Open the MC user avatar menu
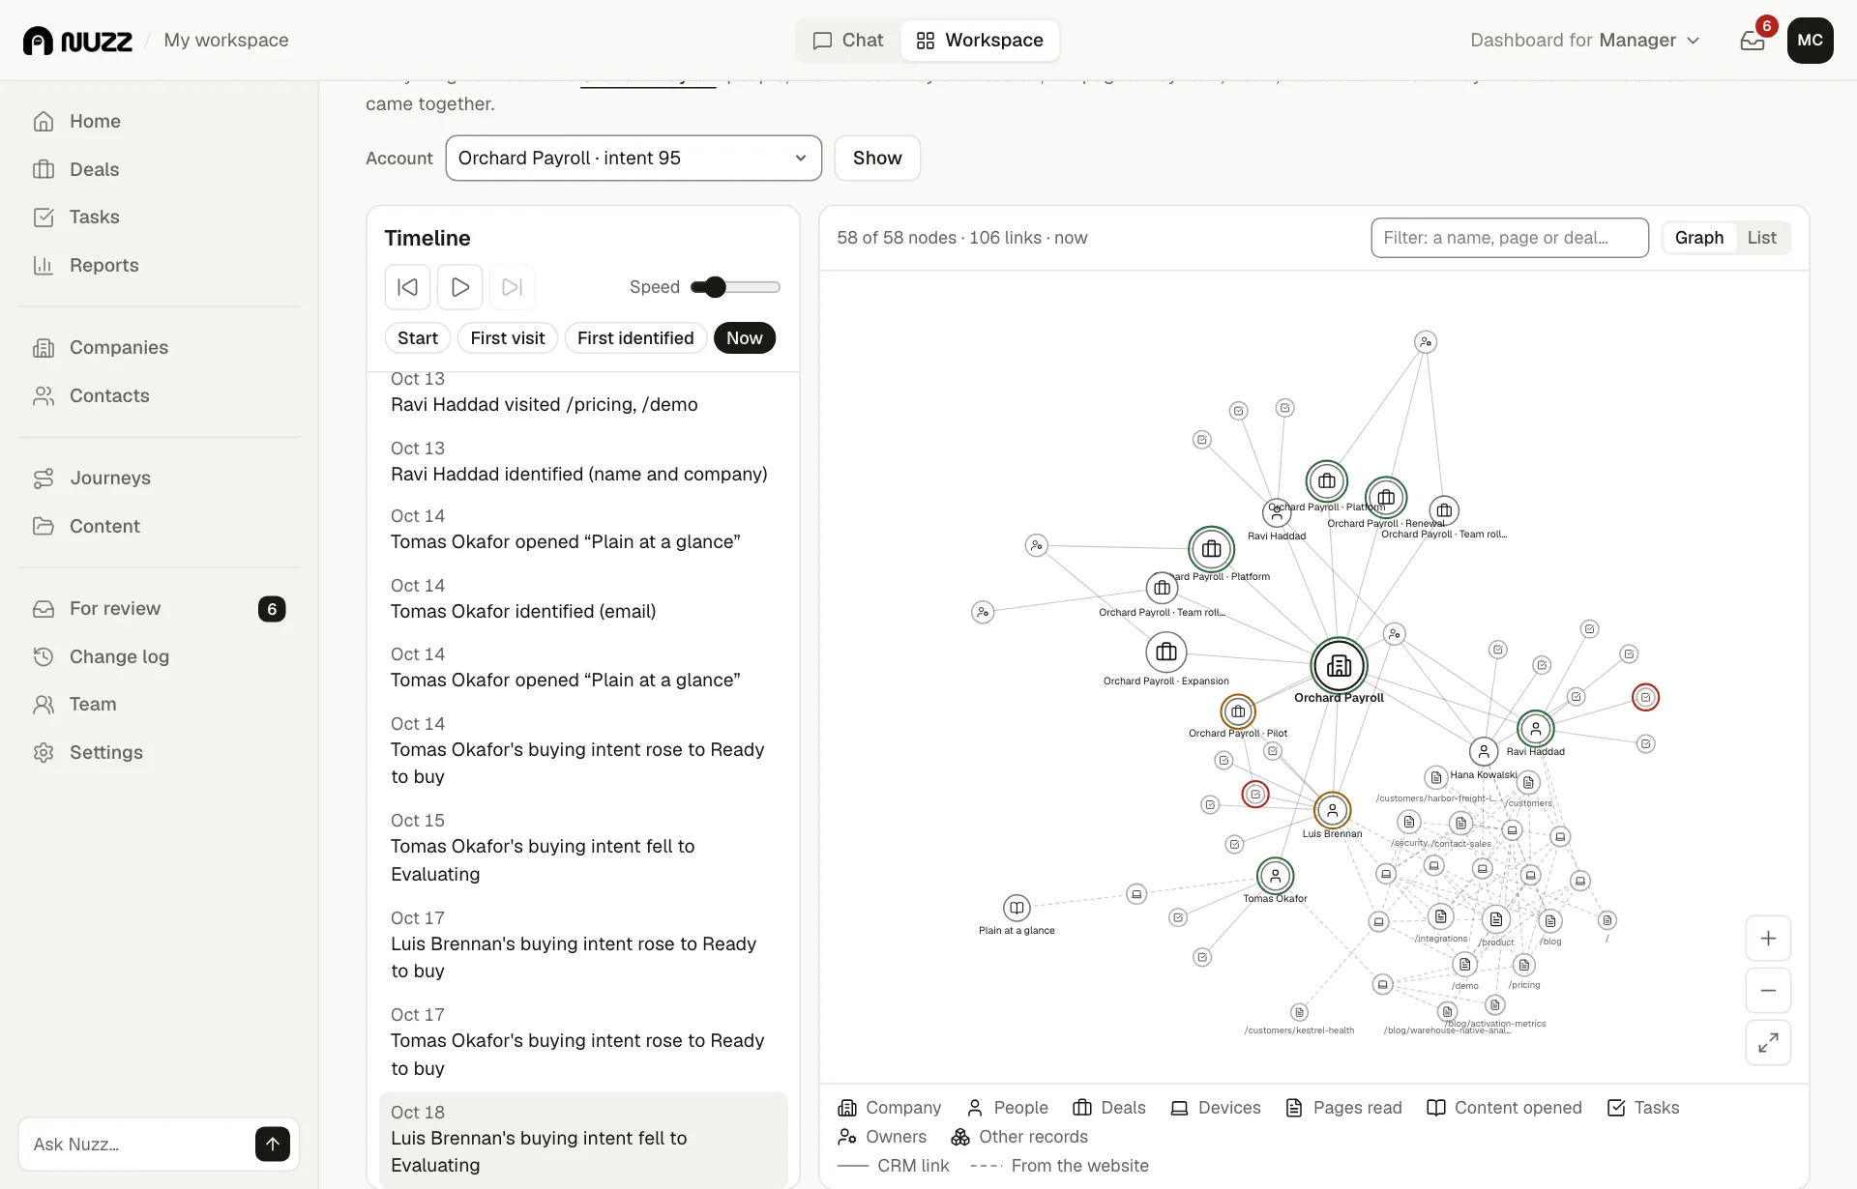This screenshot has width=1857, height=1189. (x=1810, y=41)
